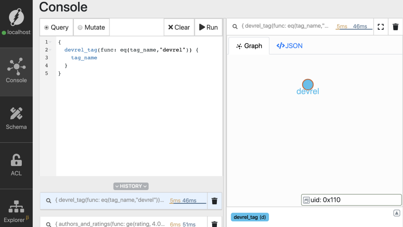Remove the authors_and_ratings history entry
403x227 pixels.
pyautogui.click(x=215, y=224)
